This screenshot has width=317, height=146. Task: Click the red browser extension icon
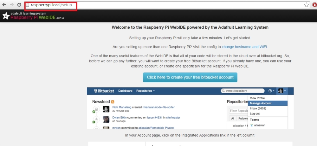coord(314,5)
